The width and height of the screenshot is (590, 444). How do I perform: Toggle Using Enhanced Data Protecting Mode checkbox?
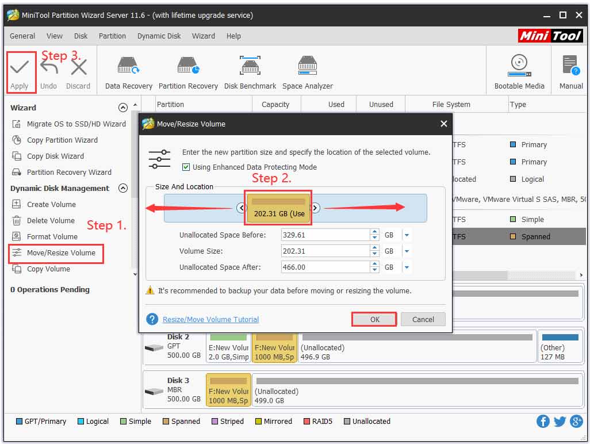[186, 167]
